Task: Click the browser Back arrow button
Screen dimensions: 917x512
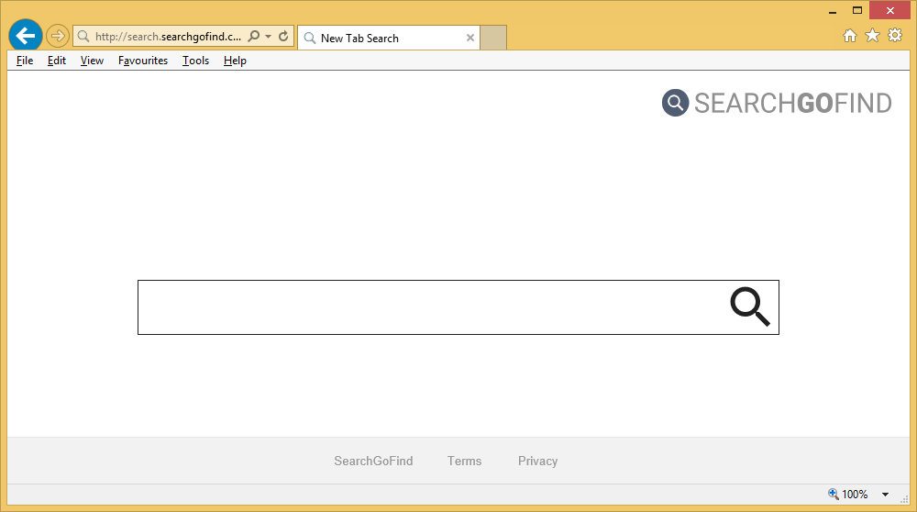Action: 25,37
